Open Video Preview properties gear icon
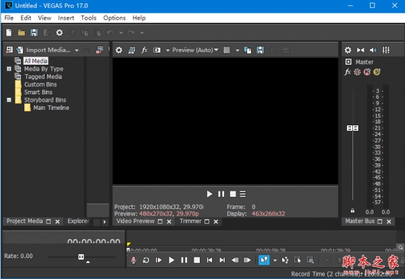 coord(119,50)
